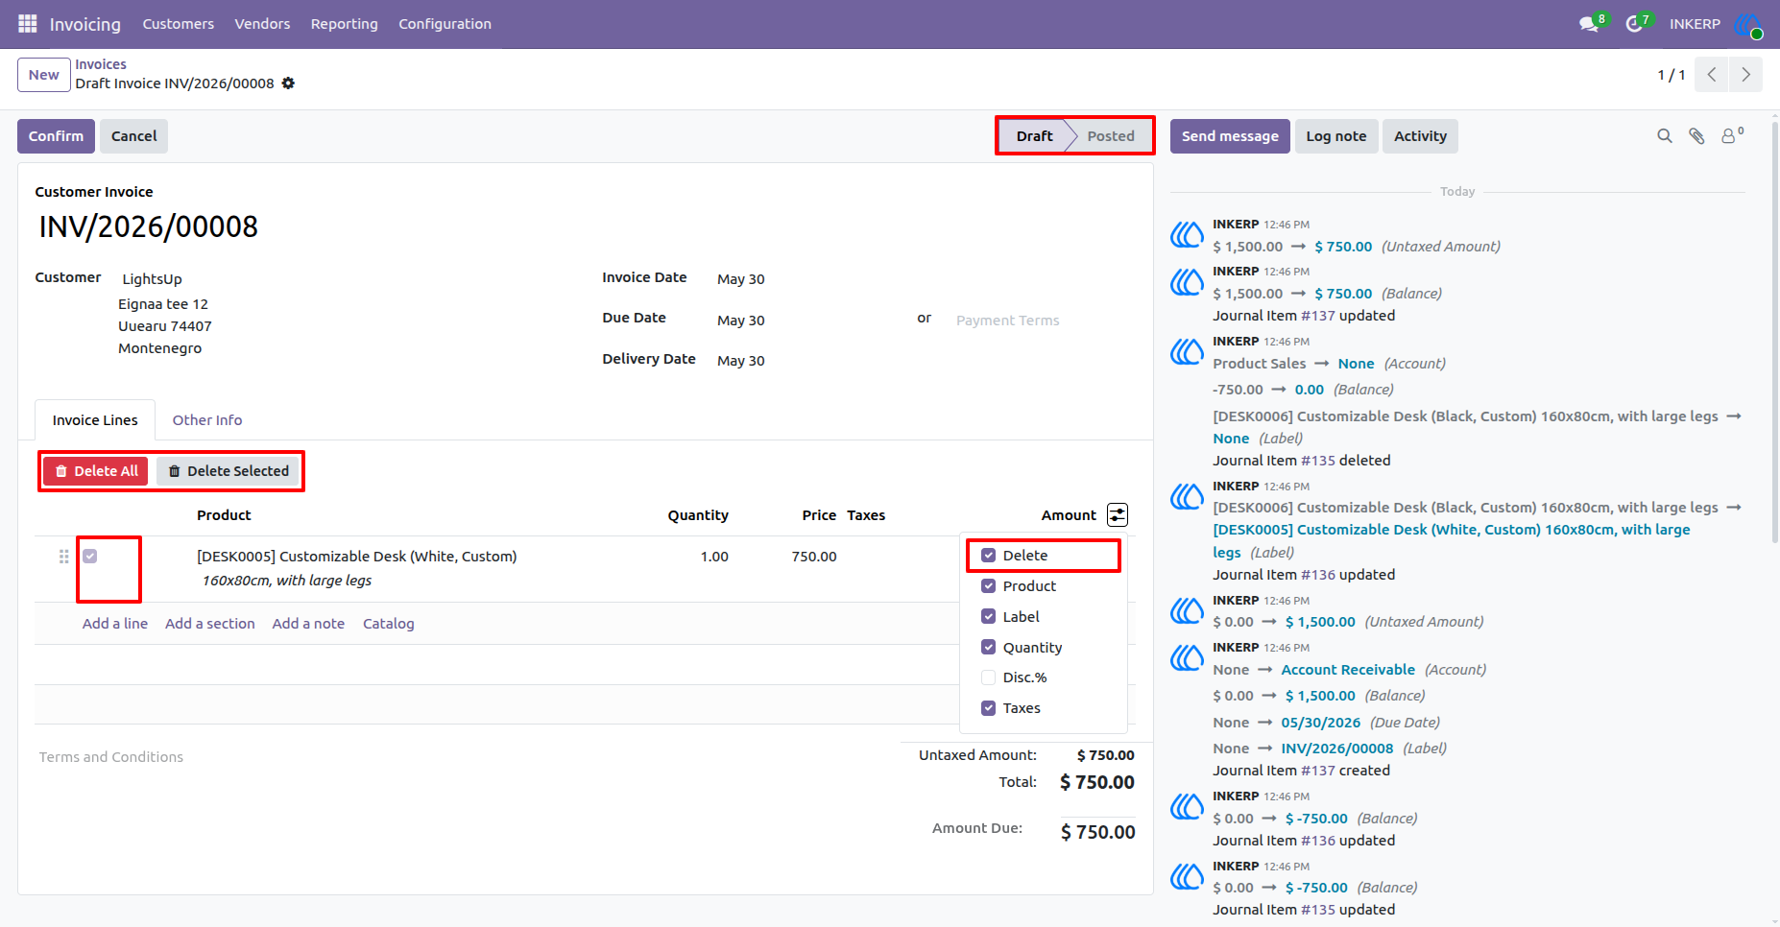1780x927 pixels.
Task: Grab the drag handle on the invoice line
Action: point(64,557)
